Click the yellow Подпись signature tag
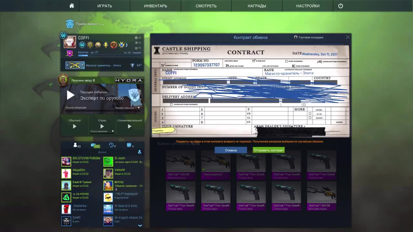 (x=164, y=130)
